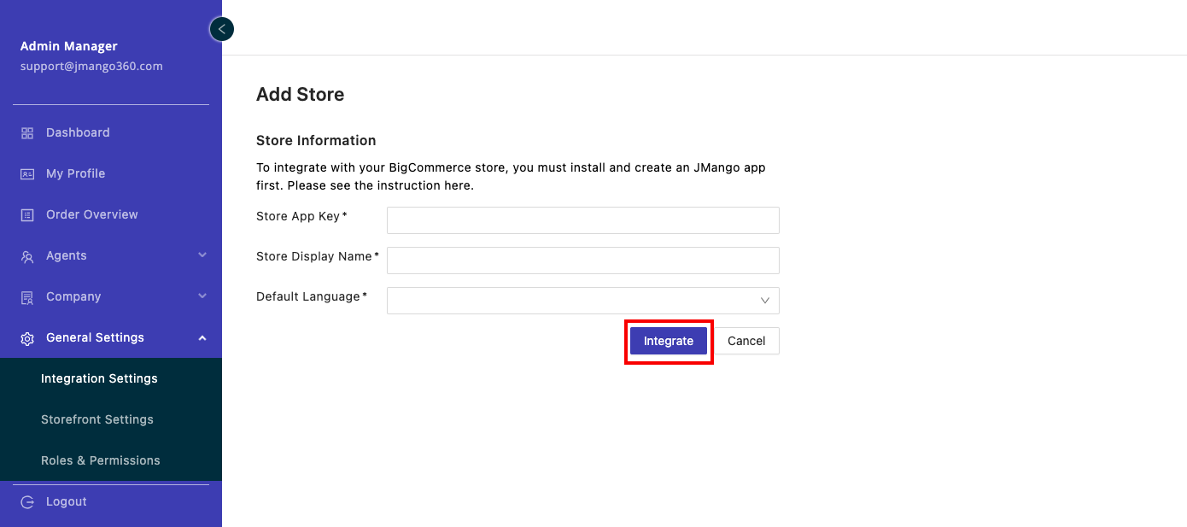Collapse the sidebar with the arrow button
This screenshot has width=1187, height=527.
click(x=221, y=29)
